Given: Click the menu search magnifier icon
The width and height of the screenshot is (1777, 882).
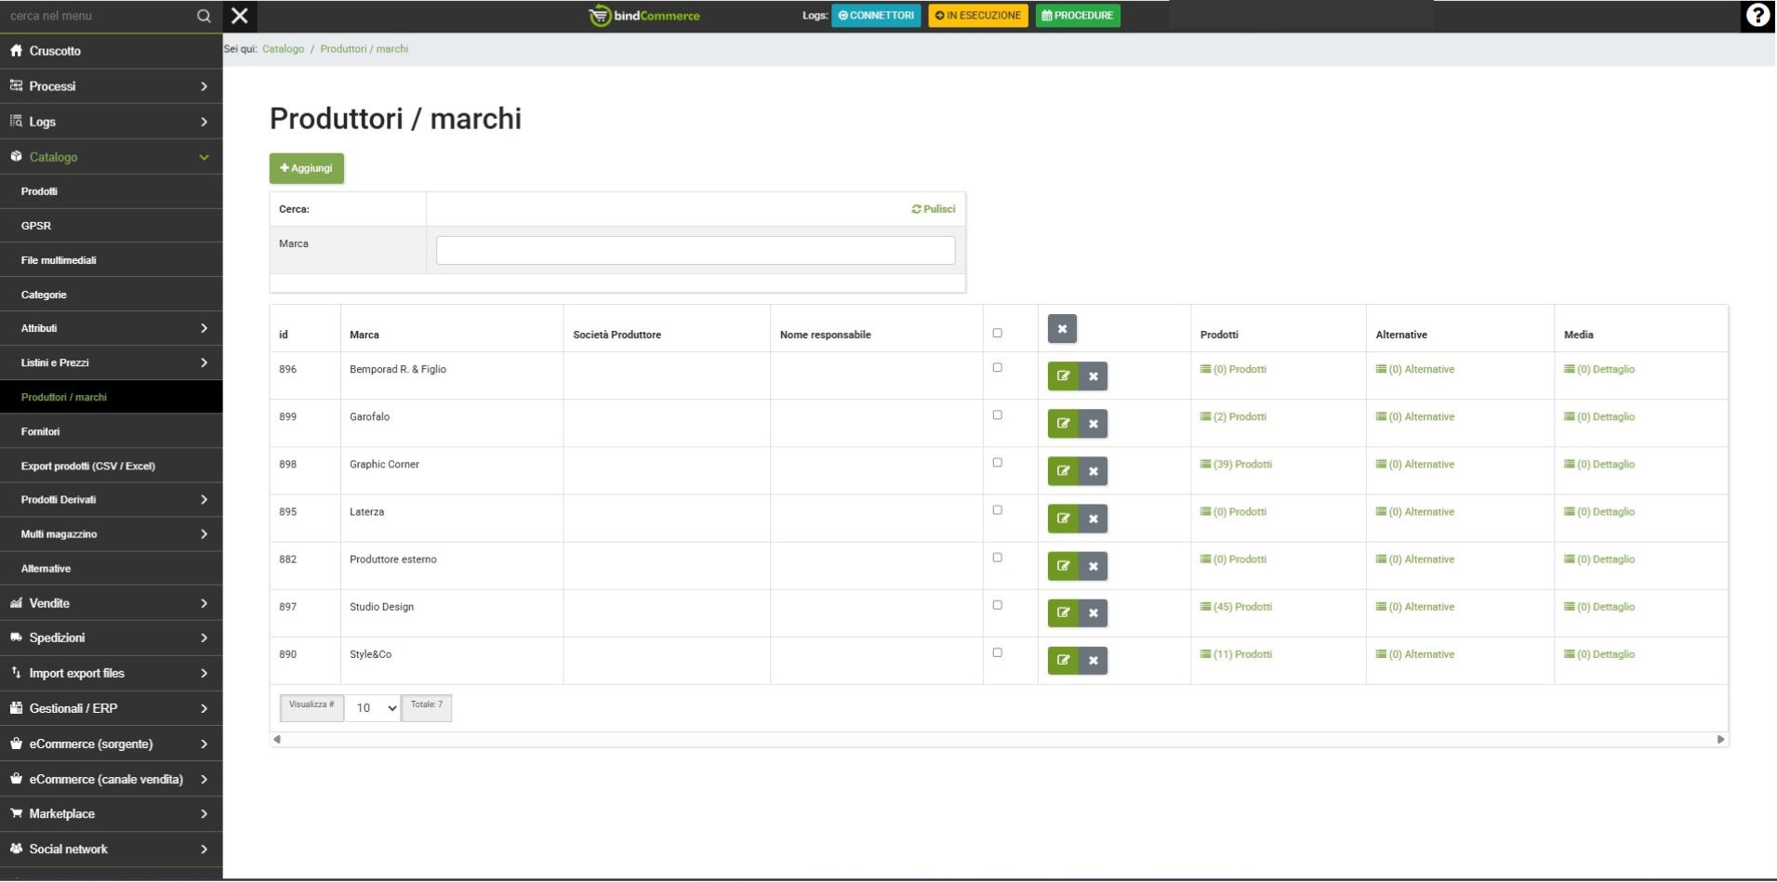Looking at the screenshot, I should coord(204,16).
